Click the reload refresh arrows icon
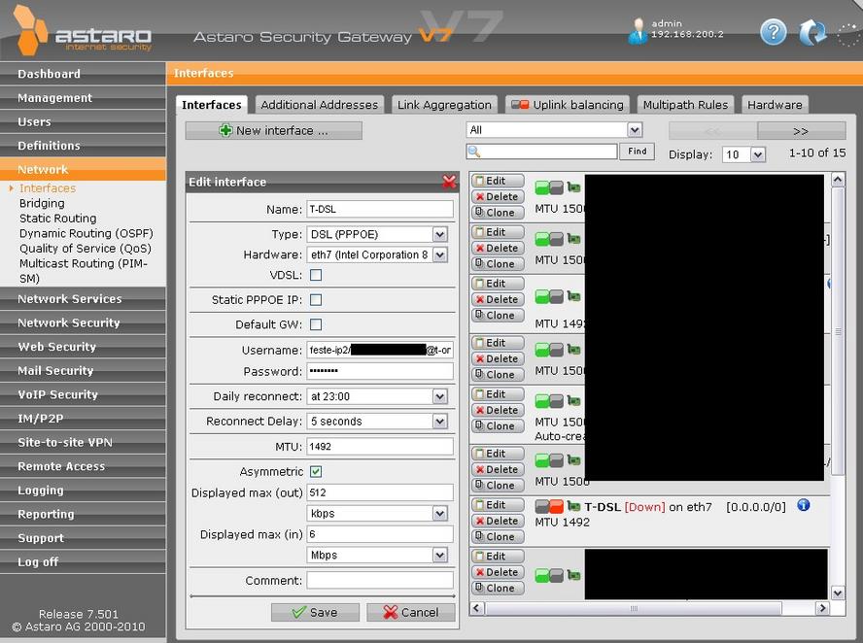 tap(812, 32)
